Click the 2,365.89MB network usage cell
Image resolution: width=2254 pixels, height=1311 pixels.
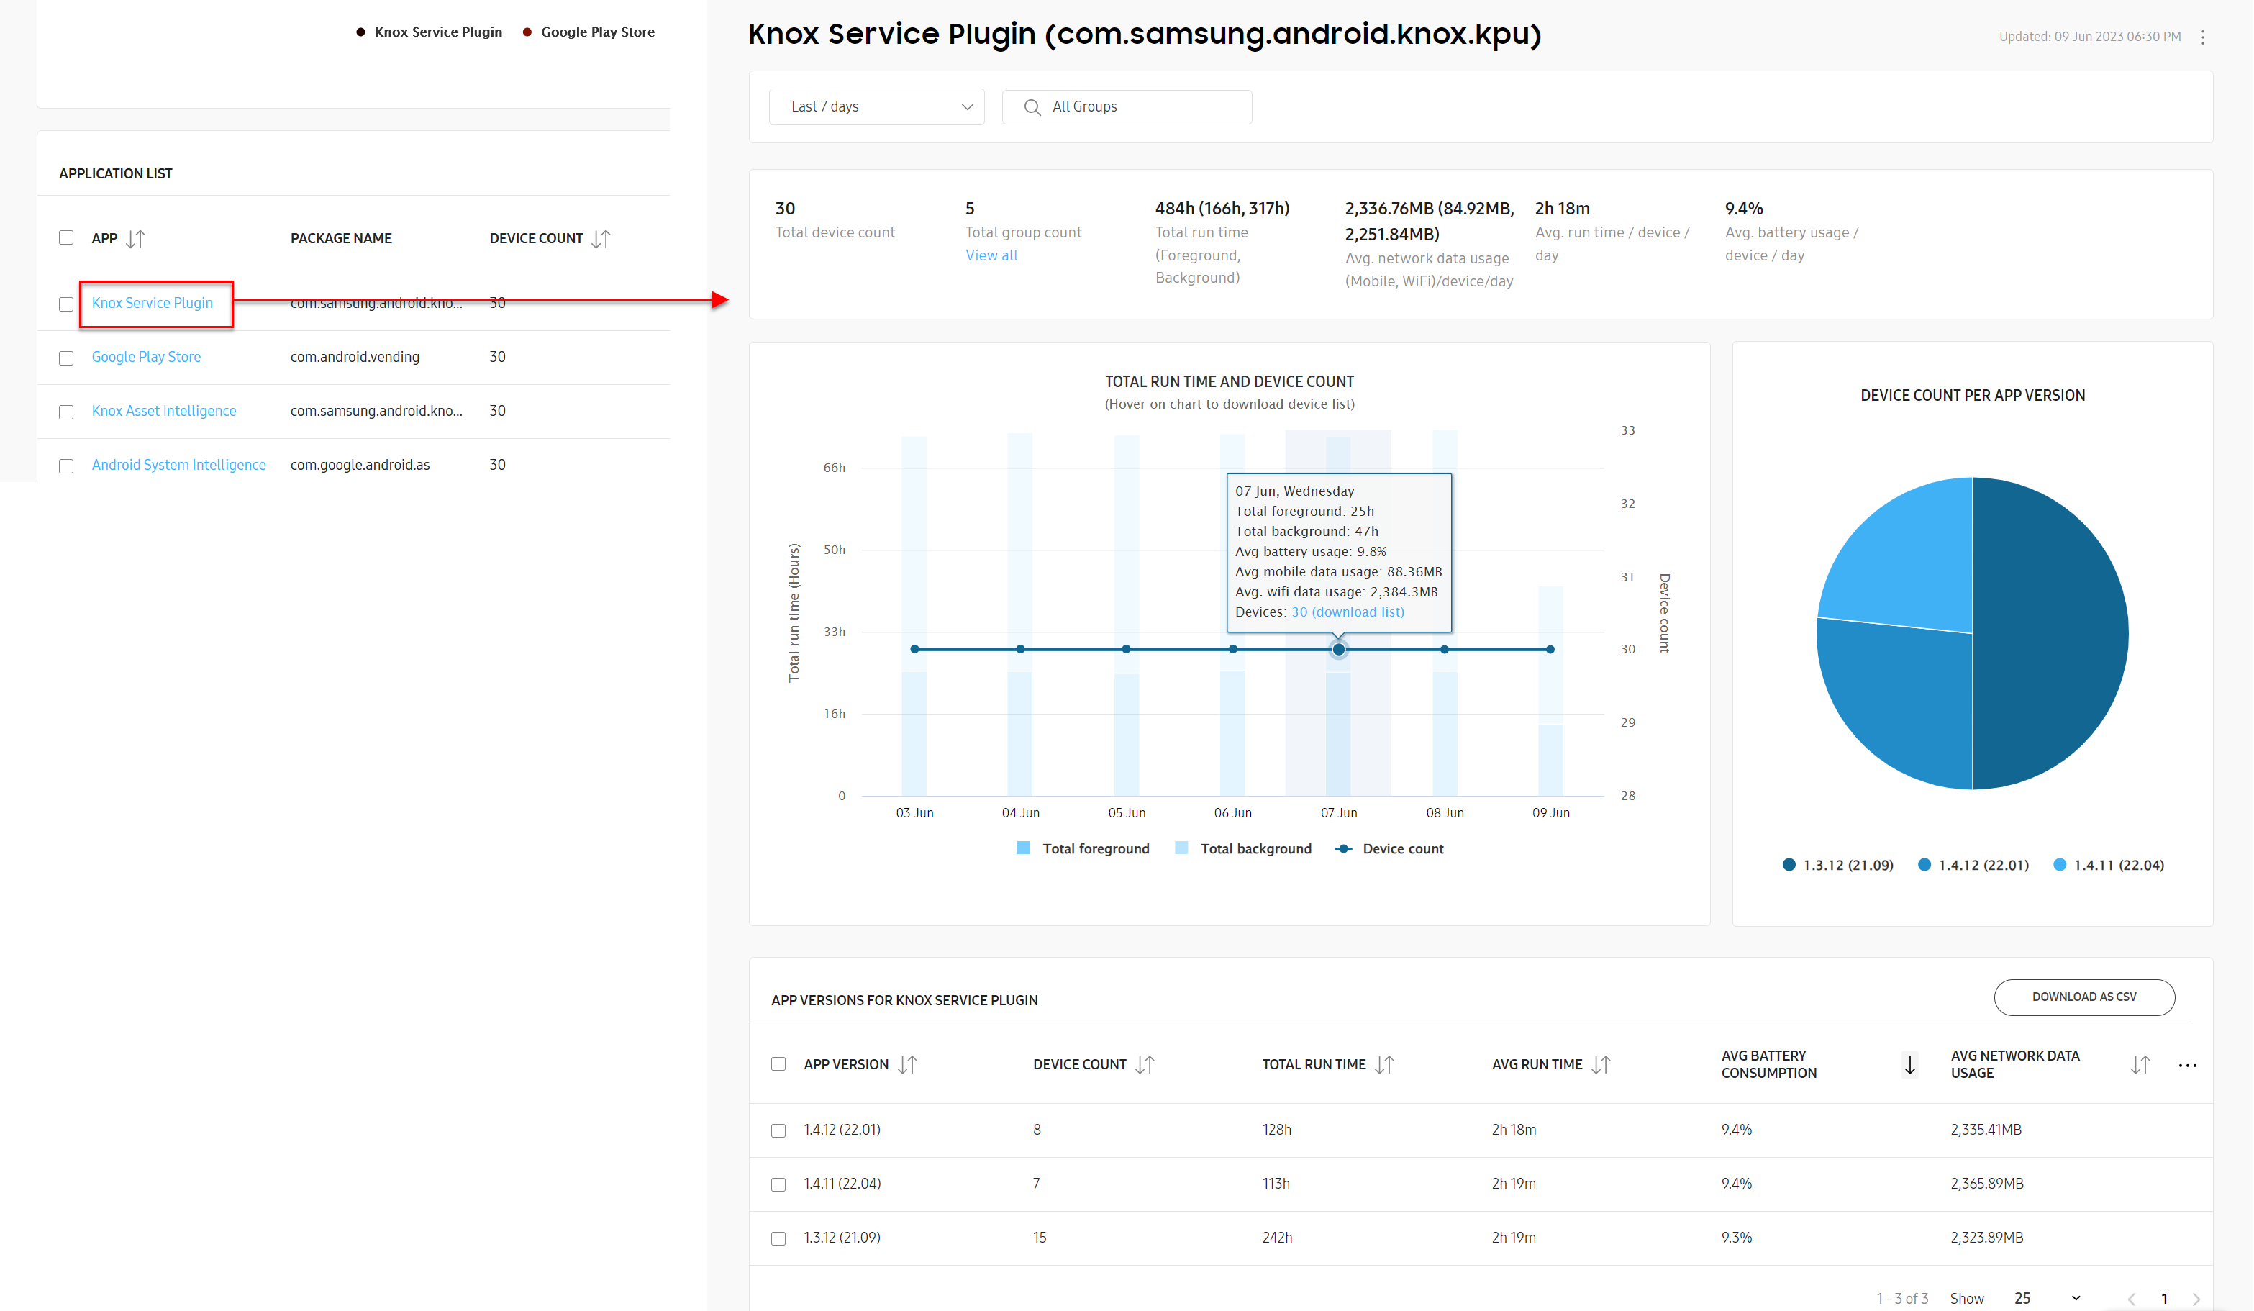click(1986, 1184)
